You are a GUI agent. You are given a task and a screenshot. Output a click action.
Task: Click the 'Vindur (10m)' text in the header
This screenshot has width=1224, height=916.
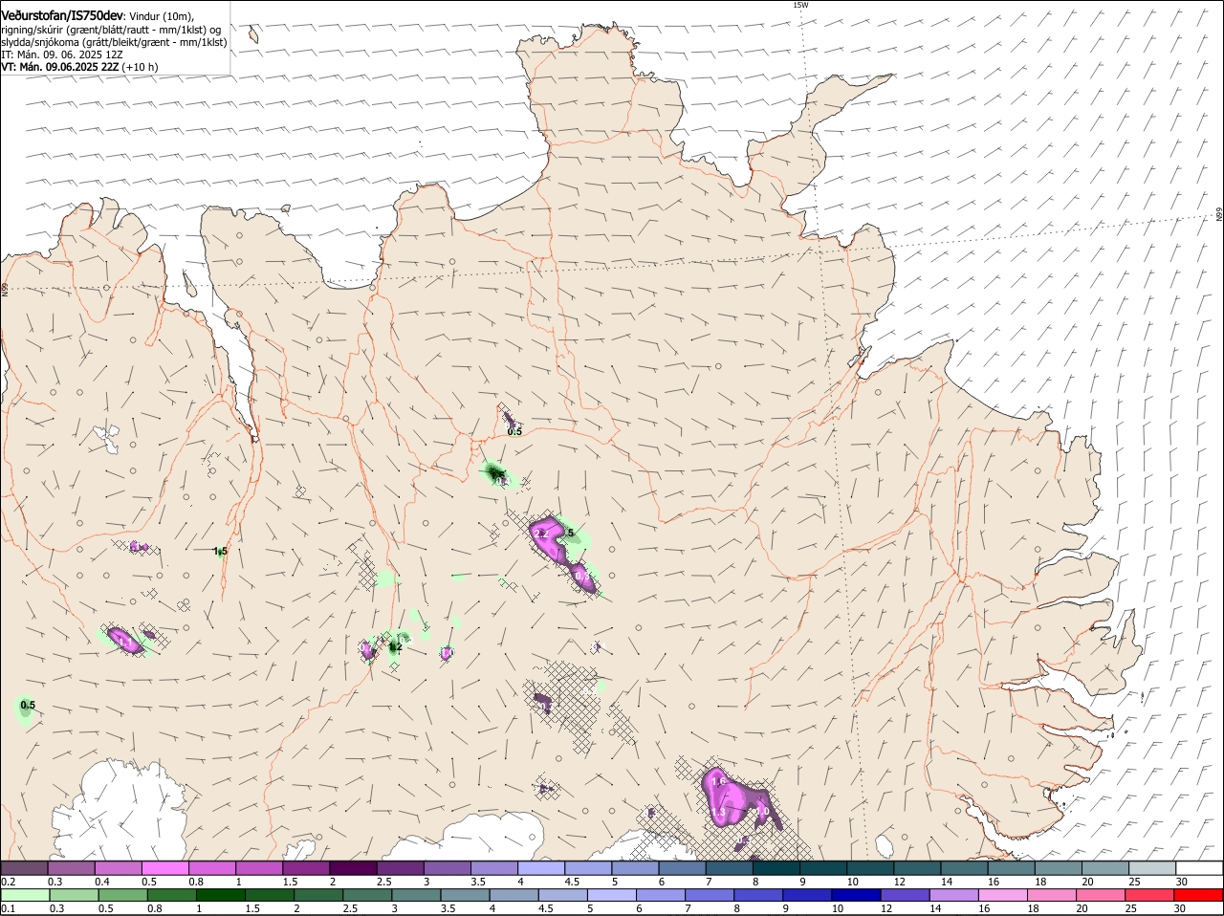pyautogui.click(x=161, y=16)
